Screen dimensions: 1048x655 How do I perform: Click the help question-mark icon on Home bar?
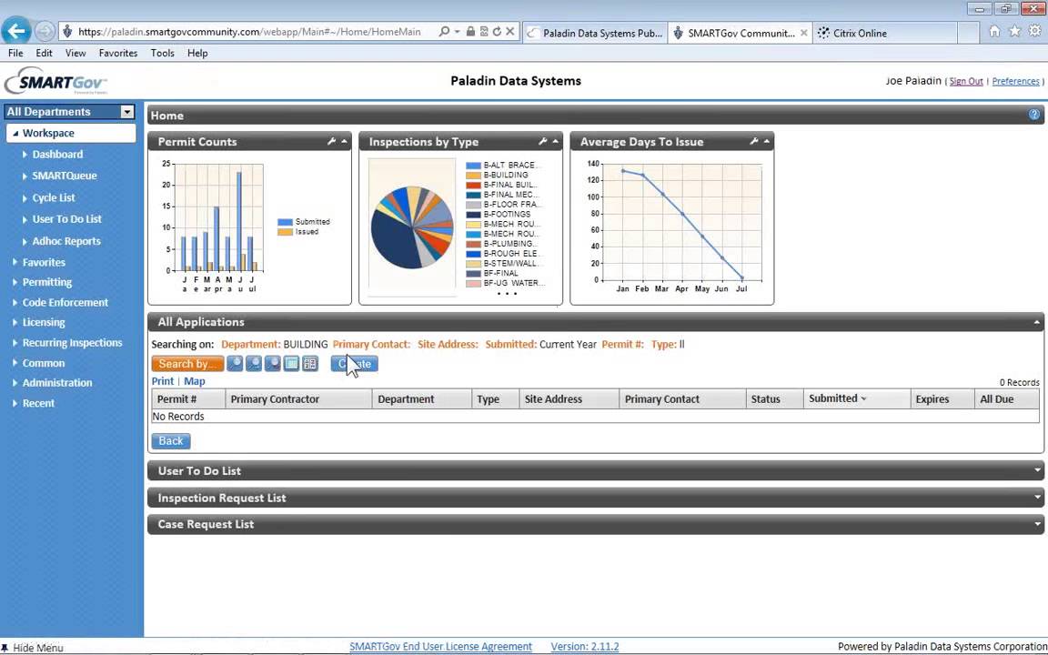[x=1034, y=115]
